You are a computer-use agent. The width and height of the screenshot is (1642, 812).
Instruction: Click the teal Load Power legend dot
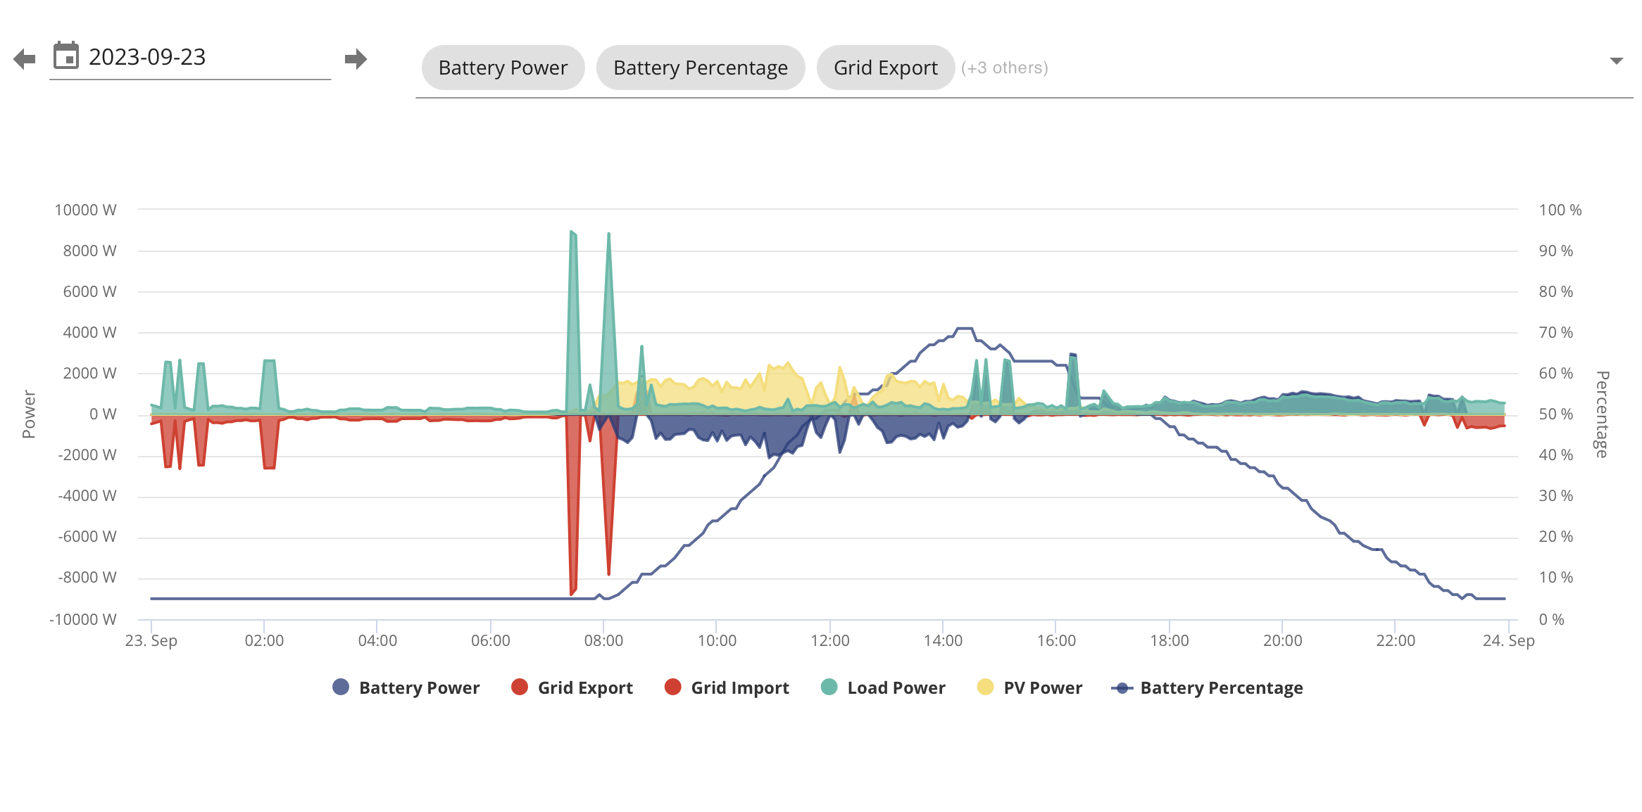tap(829, 687)
